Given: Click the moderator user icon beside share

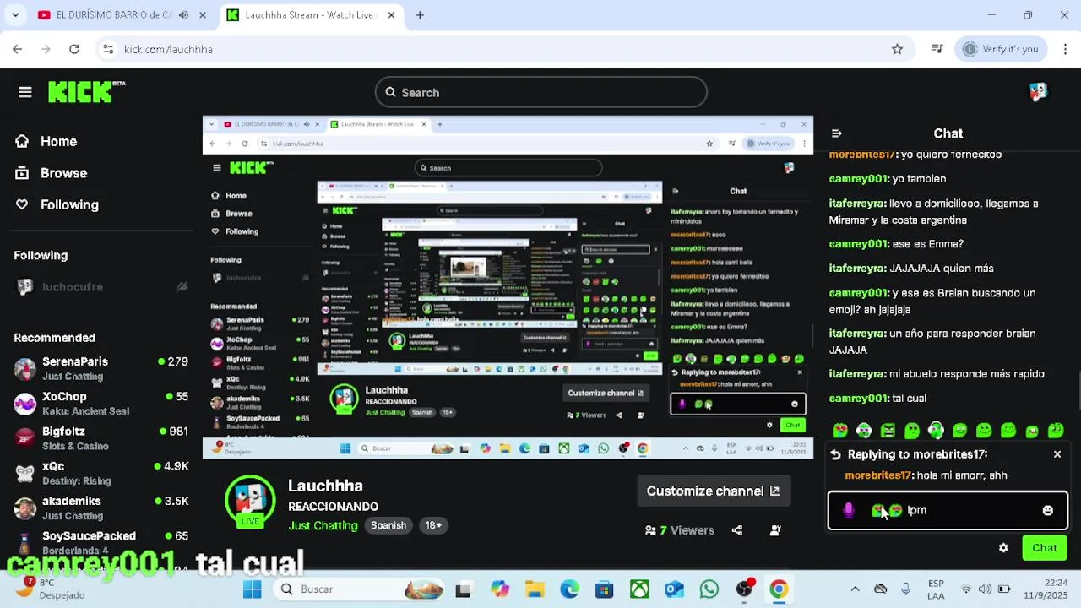Looking at the screenshot, I should click(775, 530).
